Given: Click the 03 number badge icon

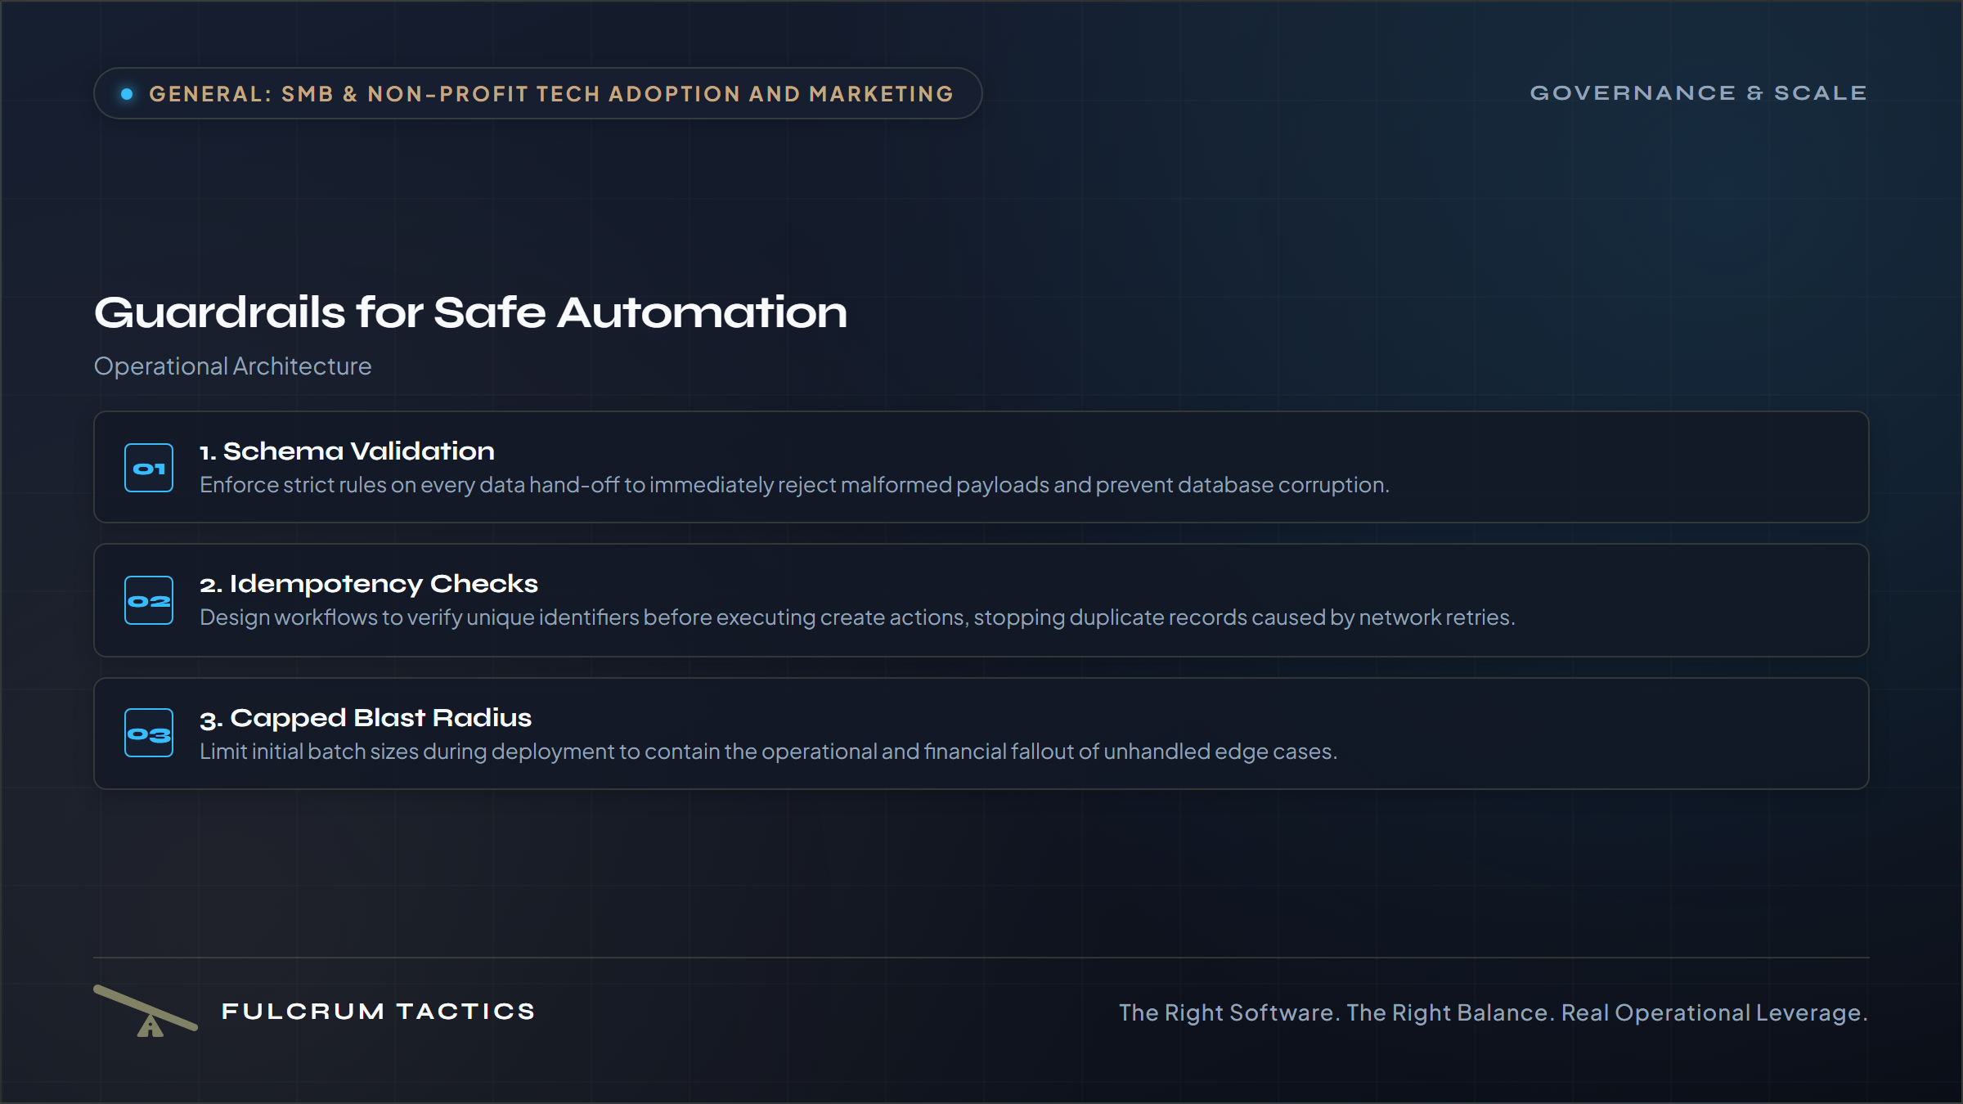Looking at the screenshot, I should point(149,733).
